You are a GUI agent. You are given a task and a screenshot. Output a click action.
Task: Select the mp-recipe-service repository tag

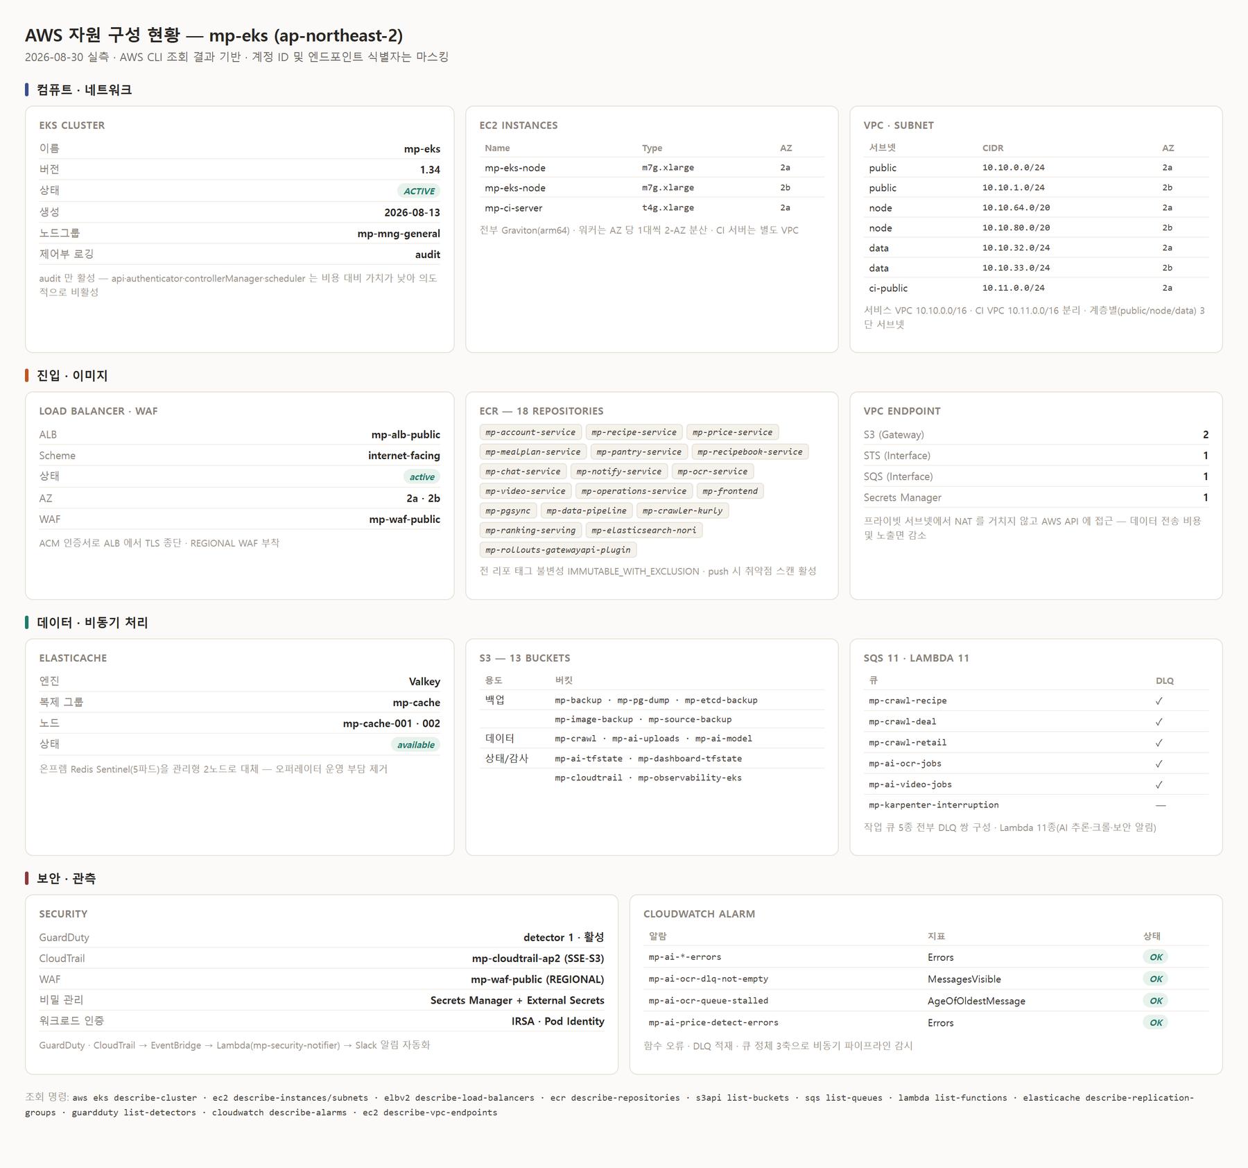tap(634, 432)
